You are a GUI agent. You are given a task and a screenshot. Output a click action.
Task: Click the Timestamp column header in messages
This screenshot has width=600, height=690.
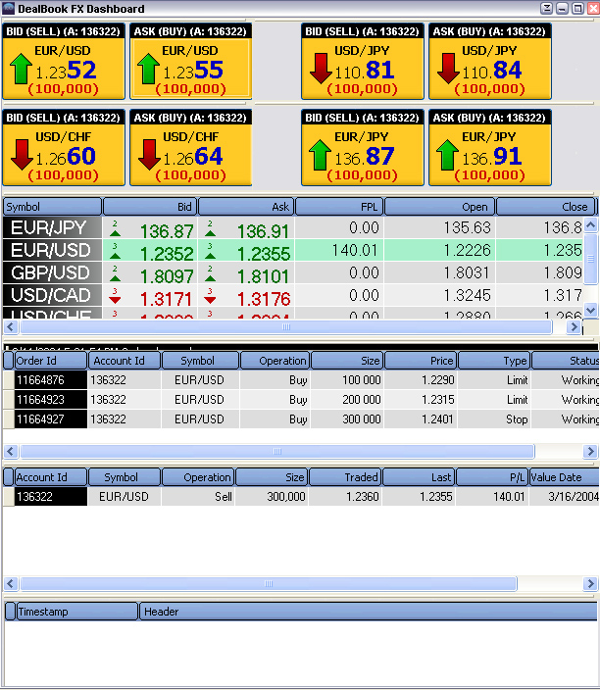tap(76, 612)
